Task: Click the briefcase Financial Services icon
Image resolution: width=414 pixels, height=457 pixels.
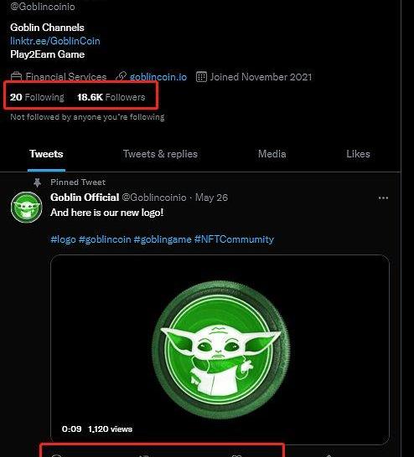Action: pos(16,77)
